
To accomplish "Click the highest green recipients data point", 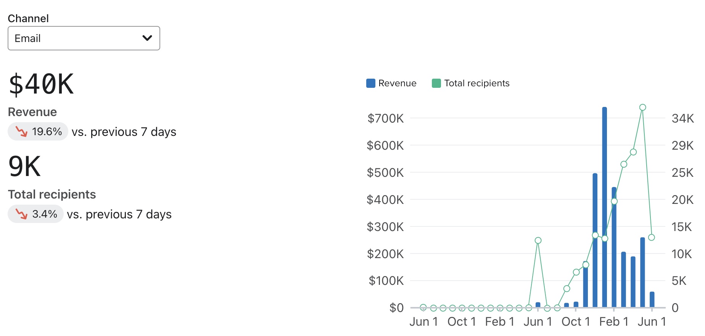I will [x=642, y=107].
